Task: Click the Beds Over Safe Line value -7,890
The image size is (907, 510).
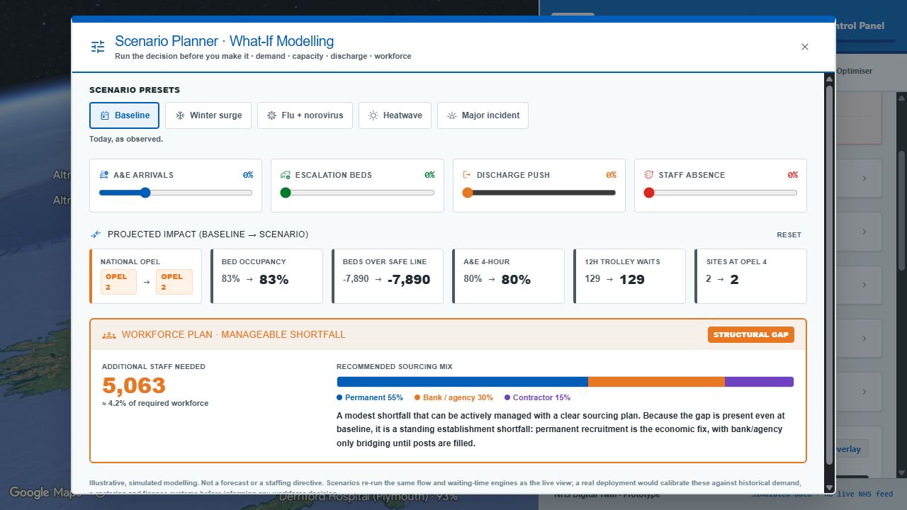Action: point(409,280)
